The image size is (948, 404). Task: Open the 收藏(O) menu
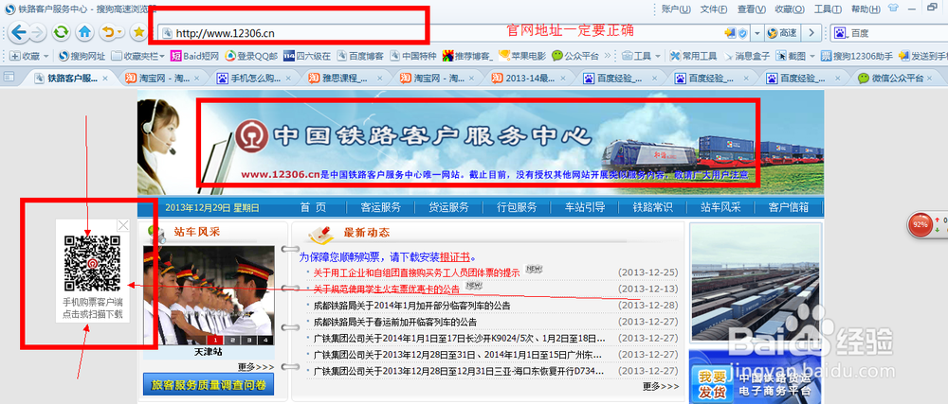point(789,9)
